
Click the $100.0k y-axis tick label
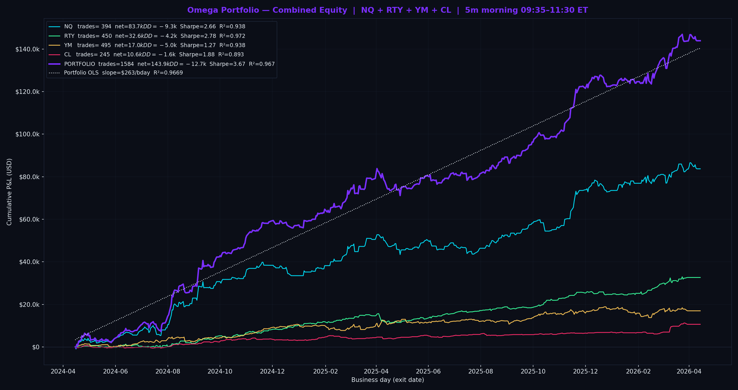[27, 134]
